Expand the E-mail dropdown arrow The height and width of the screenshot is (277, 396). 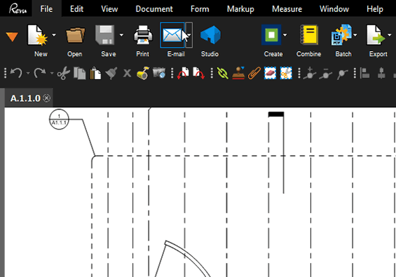pos(189,35)
